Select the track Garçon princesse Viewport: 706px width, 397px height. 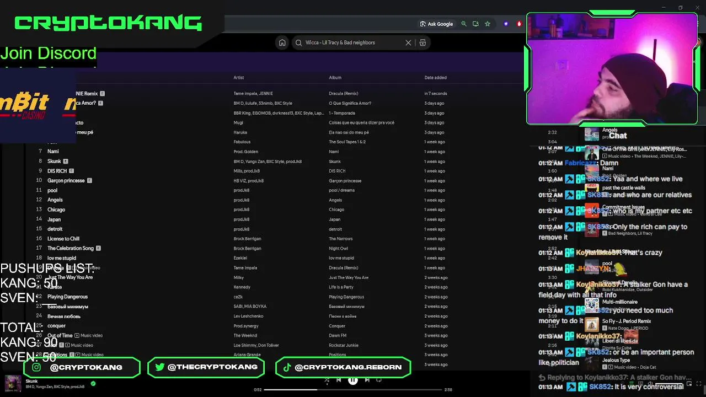point(66,181)
